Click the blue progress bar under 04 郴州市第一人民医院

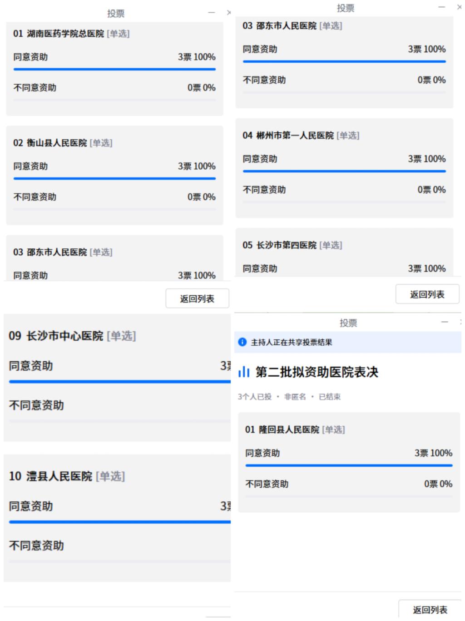[344, 172]
